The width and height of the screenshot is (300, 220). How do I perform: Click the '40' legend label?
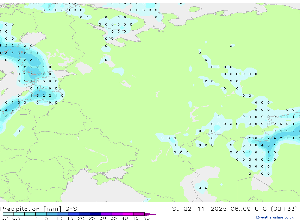point(125,218)
